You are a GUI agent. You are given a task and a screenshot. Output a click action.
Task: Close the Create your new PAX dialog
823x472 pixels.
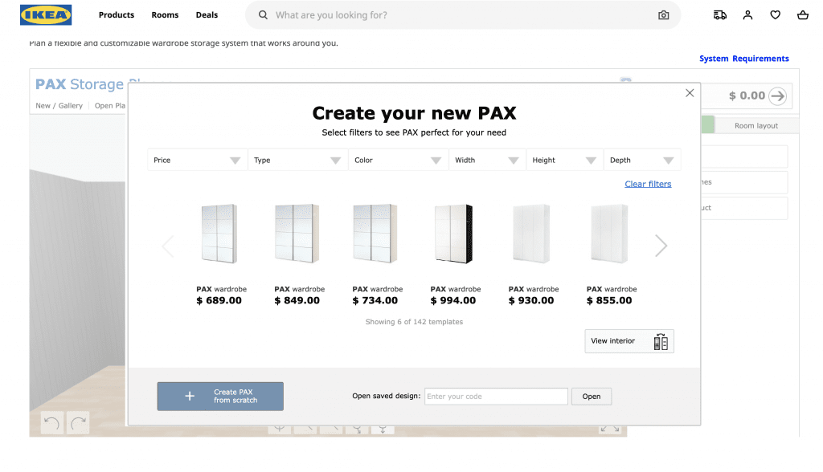(x=690, y=93)
